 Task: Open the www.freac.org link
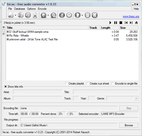pyautogui.click(x=131, y=16)
